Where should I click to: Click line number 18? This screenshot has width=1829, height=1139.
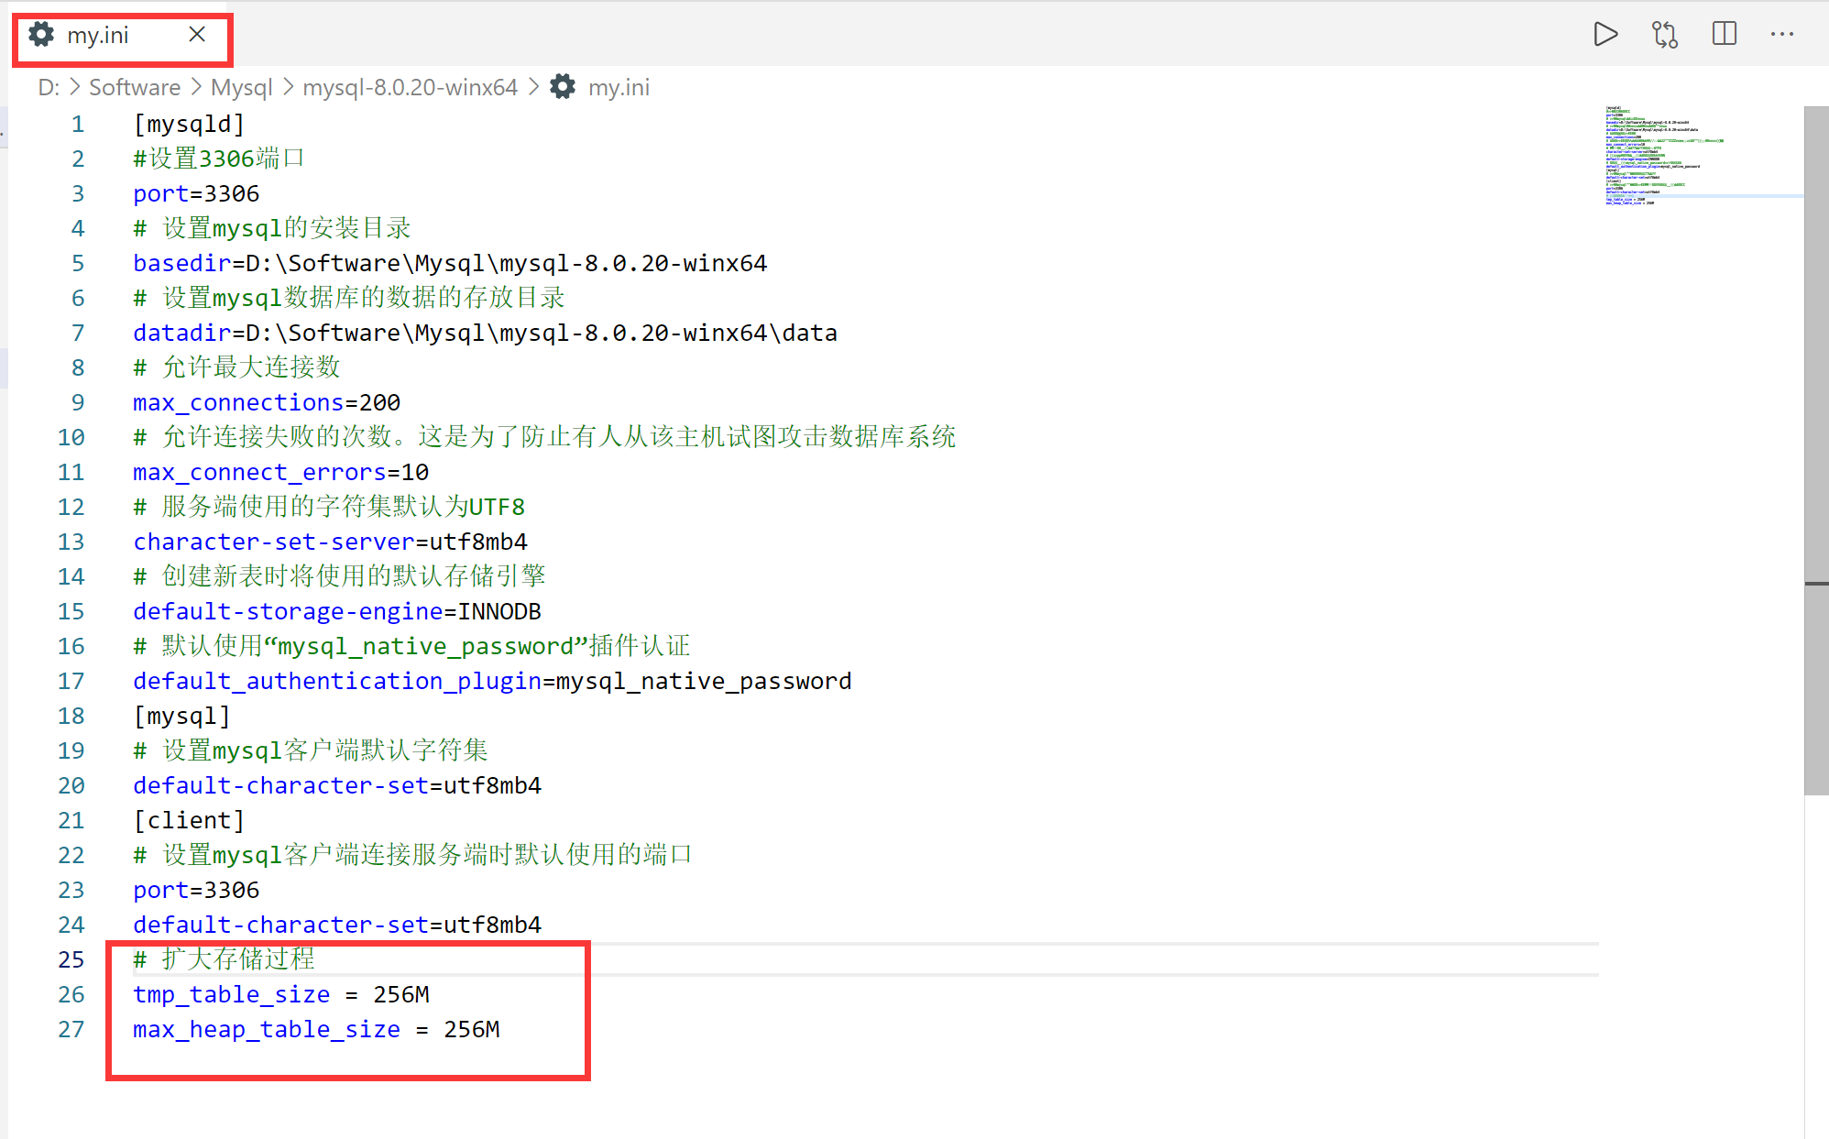[71, 716]
